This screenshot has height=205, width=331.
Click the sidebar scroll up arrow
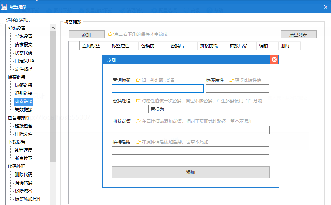click(53, 28)
